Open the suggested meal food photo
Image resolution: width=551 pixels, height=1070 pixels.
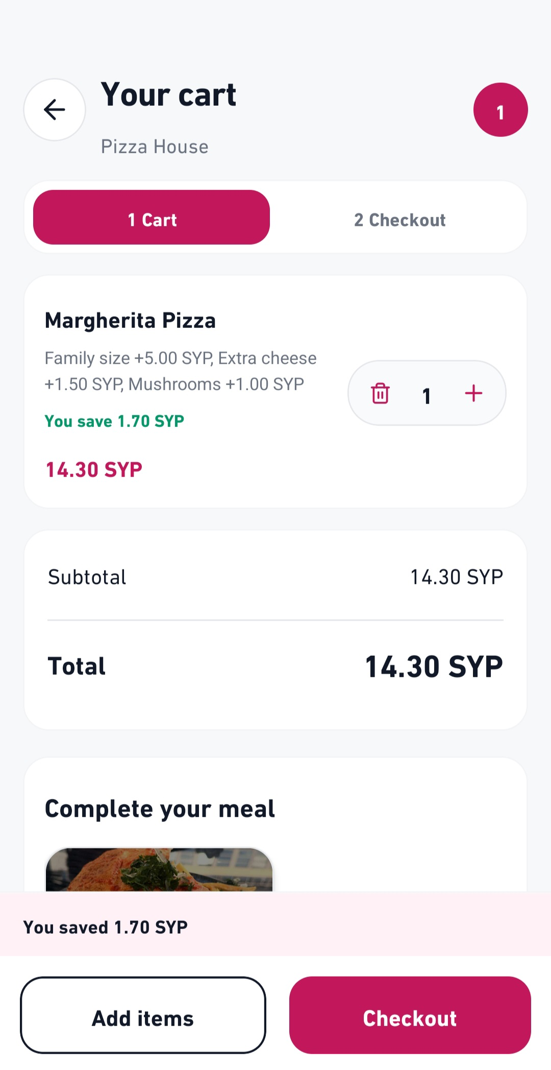[x=159, y=870]
